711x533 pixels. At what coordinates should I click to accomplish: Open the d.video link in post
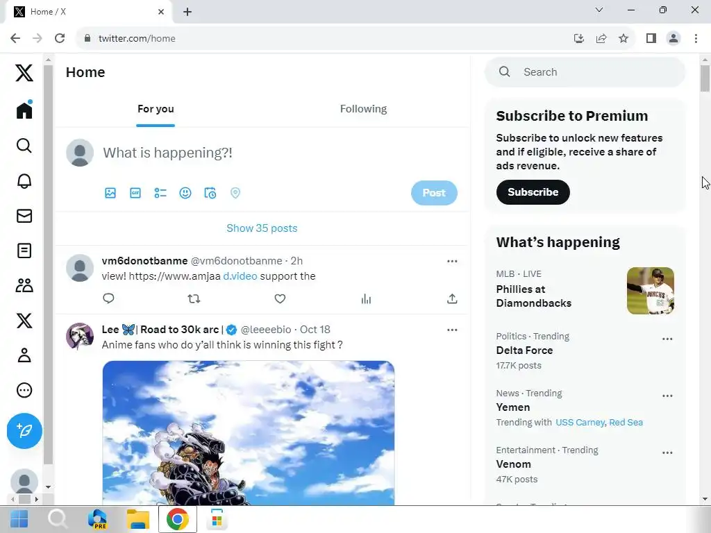(x=240, y=276)
